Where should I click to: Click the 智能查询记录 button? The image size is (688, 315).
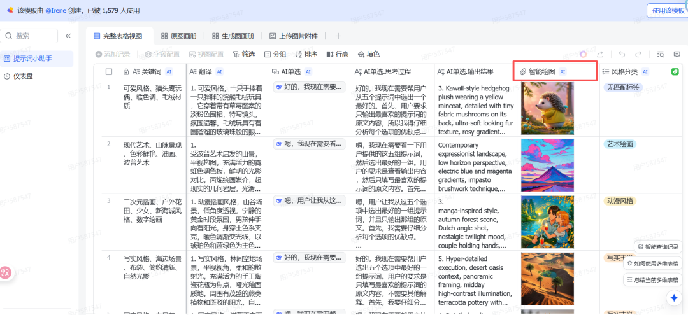[x=658, y=247]
